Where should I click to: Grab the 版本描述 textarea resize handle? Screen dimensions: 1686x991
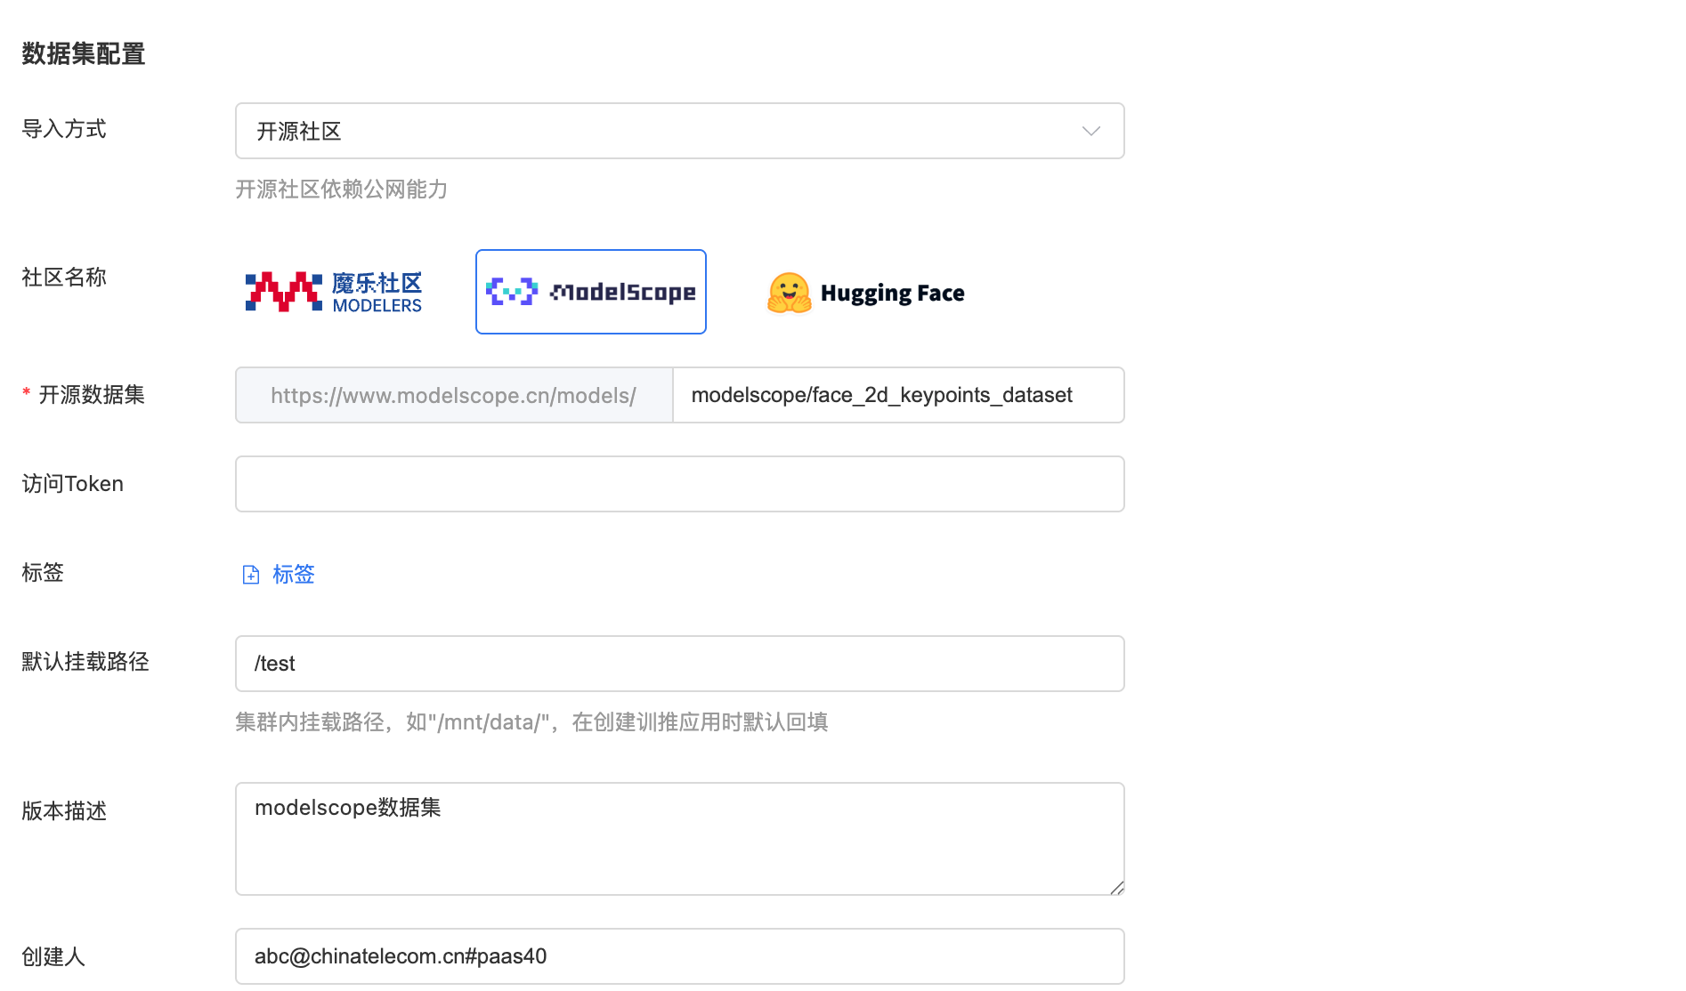1116,887
